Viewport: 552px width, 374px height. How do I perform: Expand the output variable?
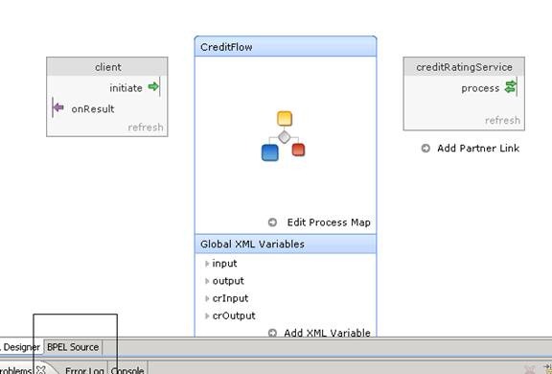[x=207, y=281]
